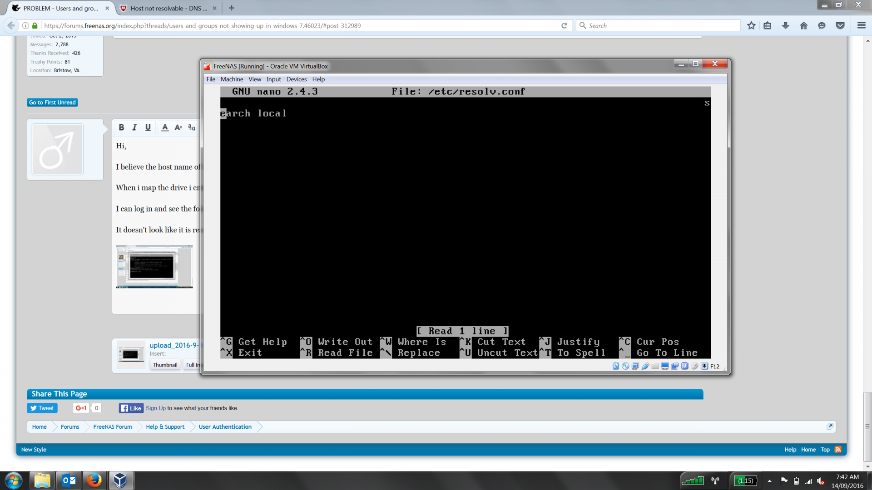Open the RSS feed icon in footer
The height and width of the screenshot is (490, 872).
pos(838,450)
